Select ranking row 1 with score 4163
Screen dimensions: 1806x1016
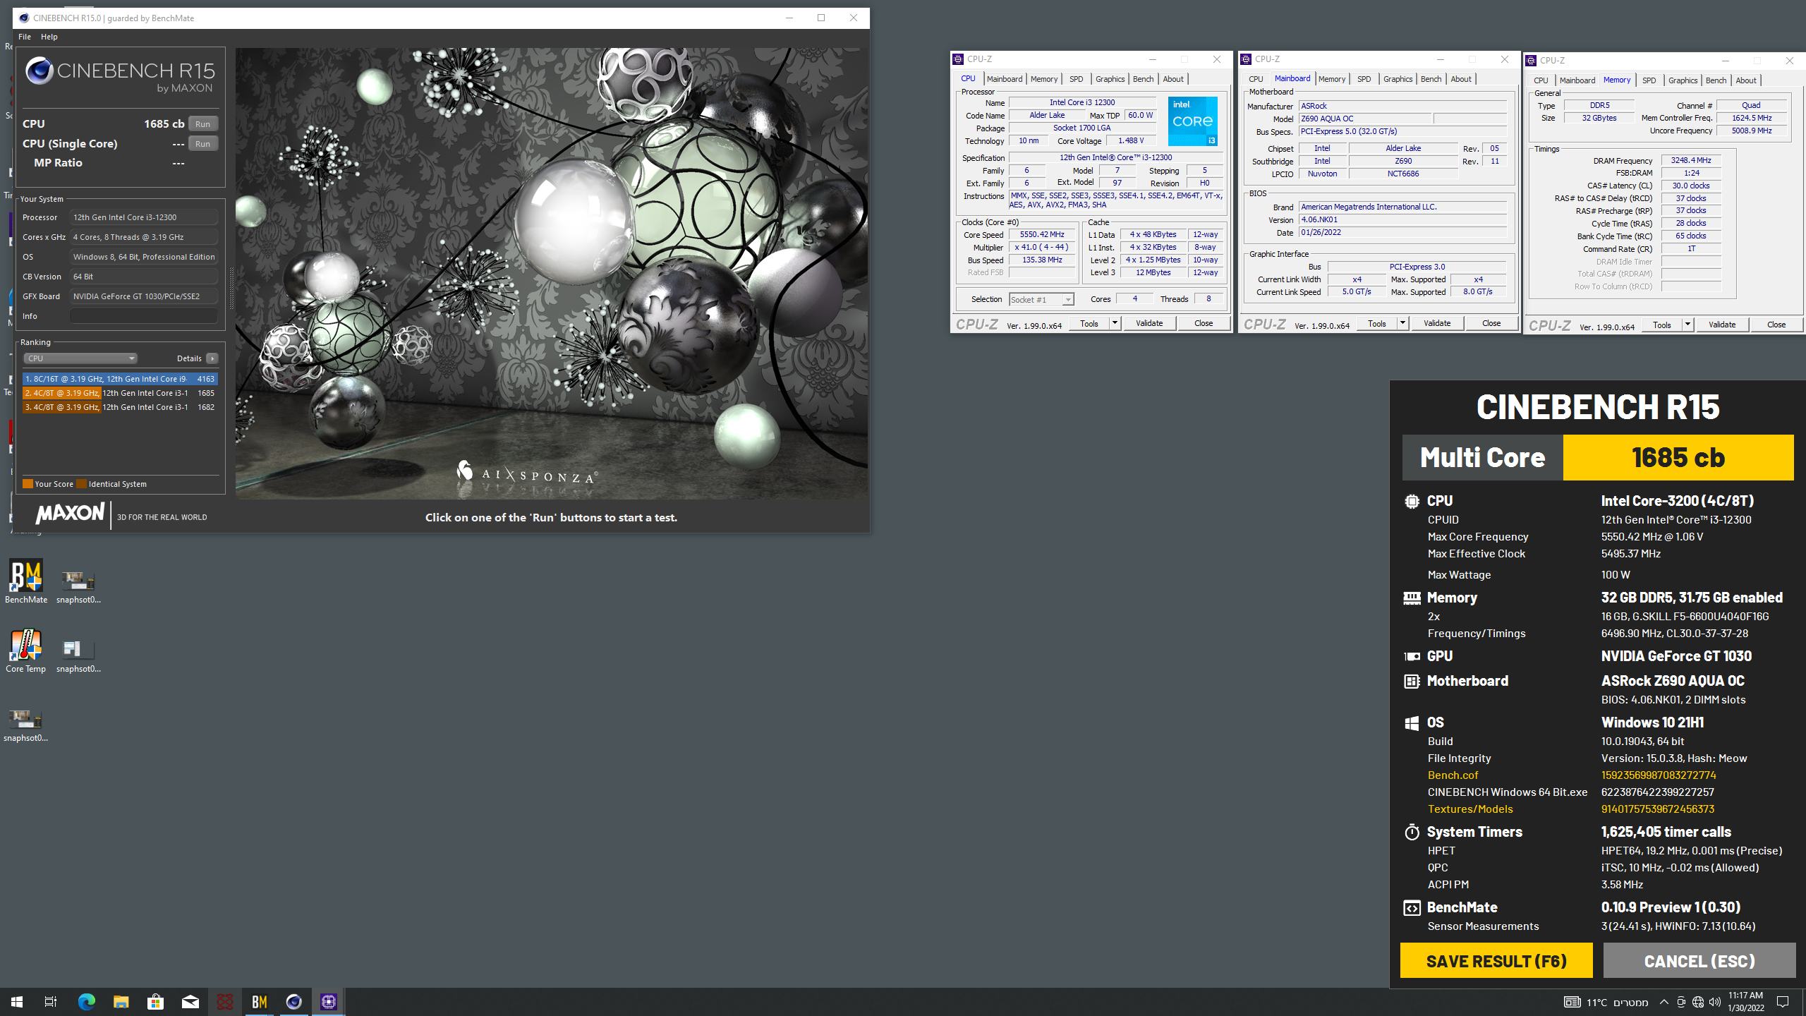tap(120, 379)
